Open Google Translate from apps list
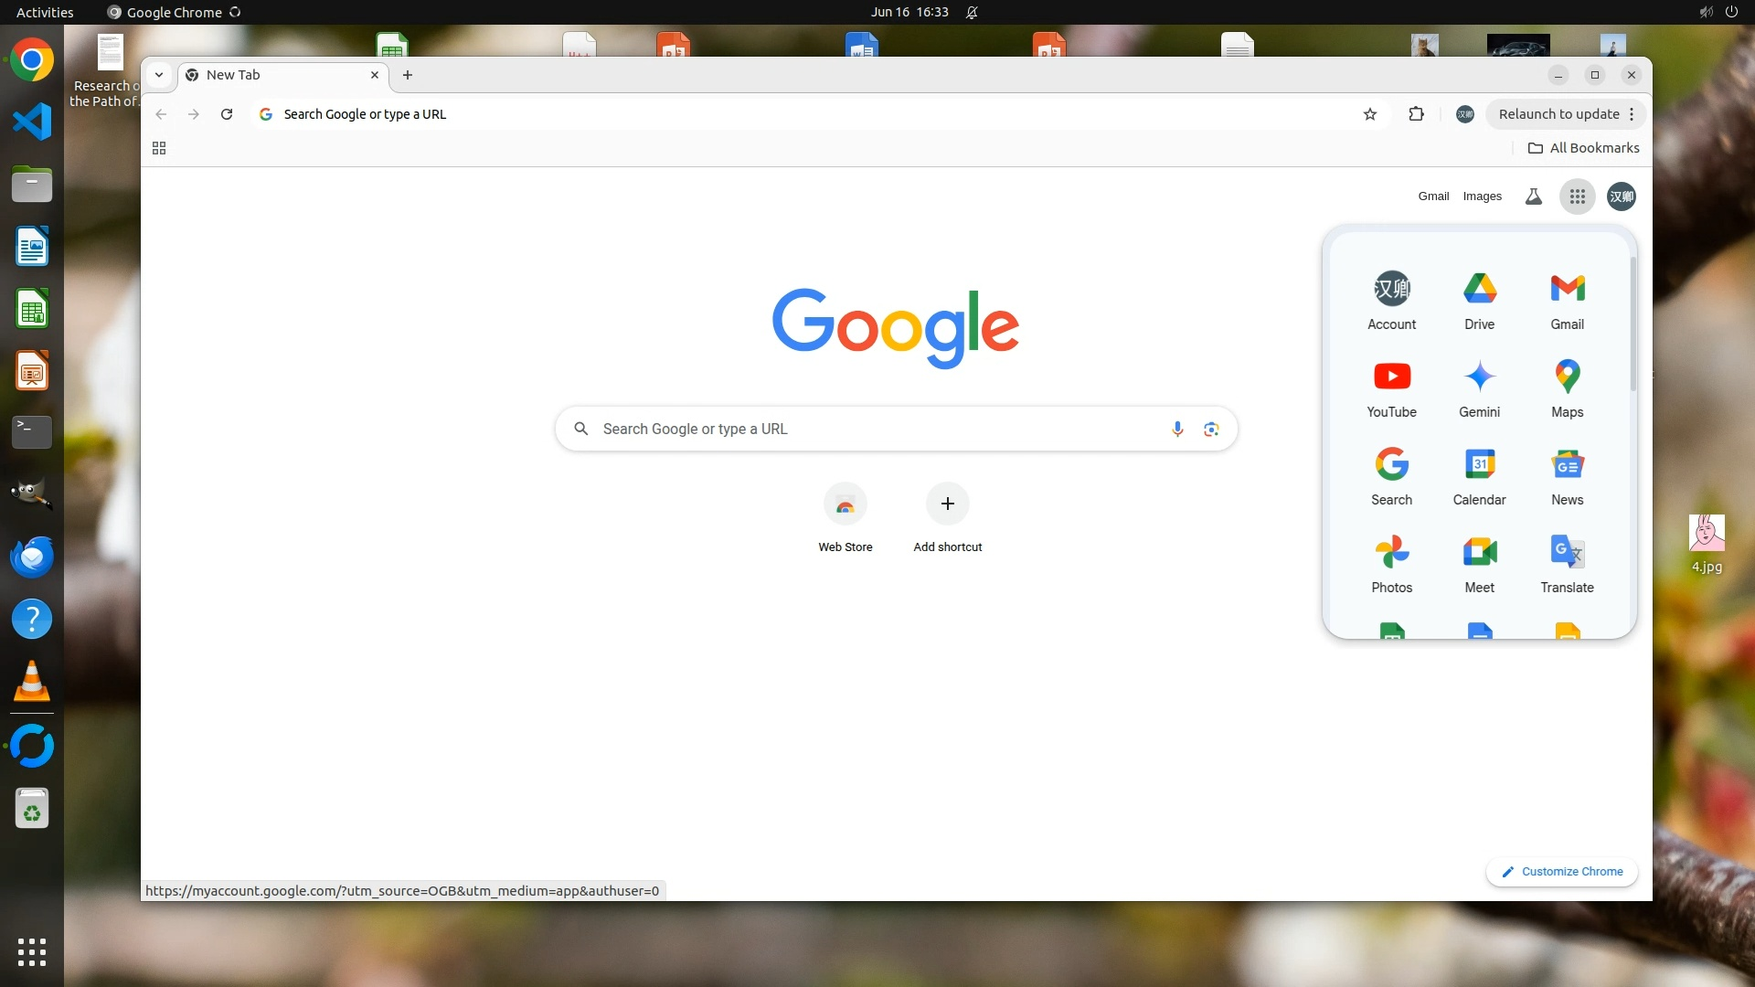Screen dimensions: 1755x987 (x=1567, y=564)
